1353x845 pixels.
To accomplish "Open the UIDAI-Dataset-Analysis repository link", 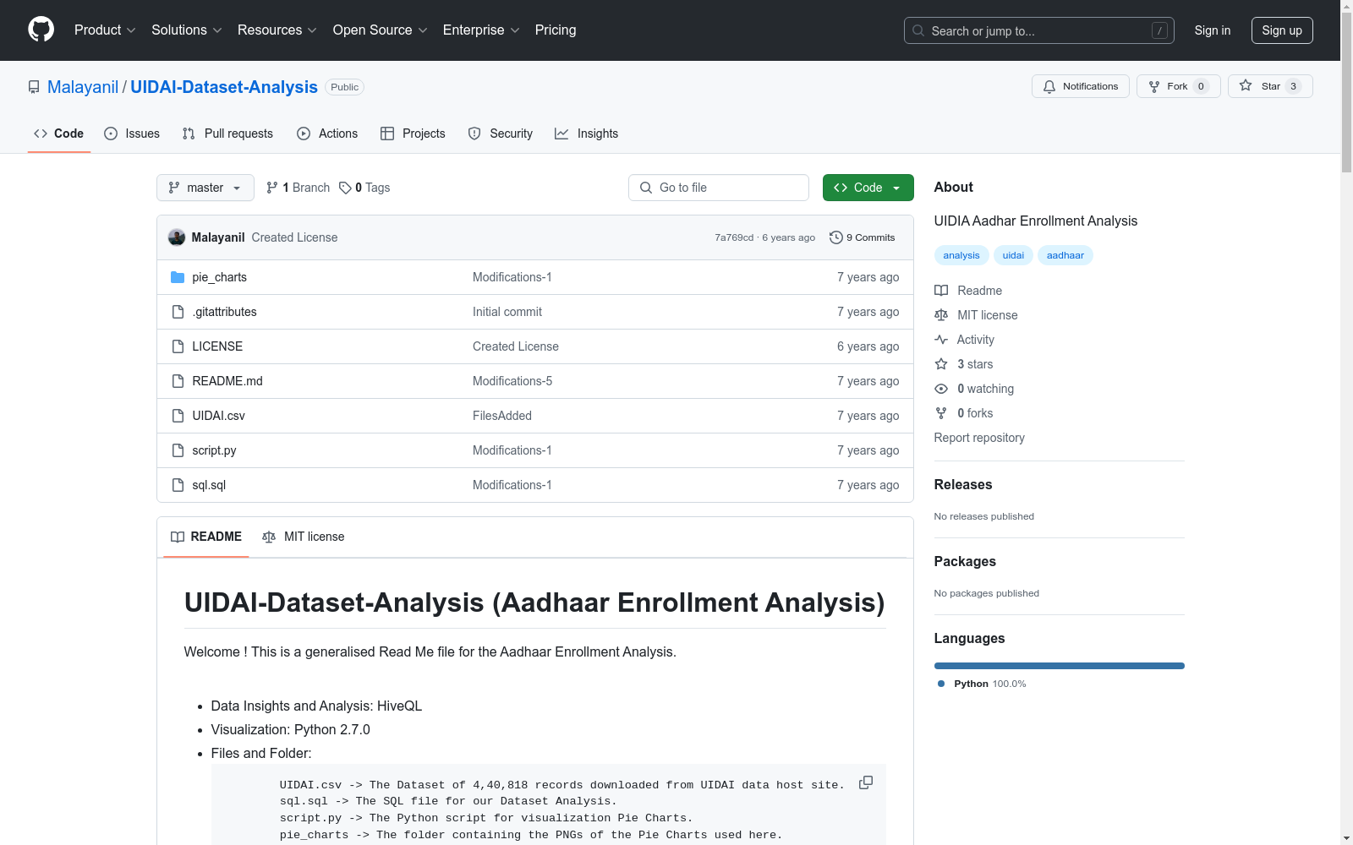I will [224, 87].
